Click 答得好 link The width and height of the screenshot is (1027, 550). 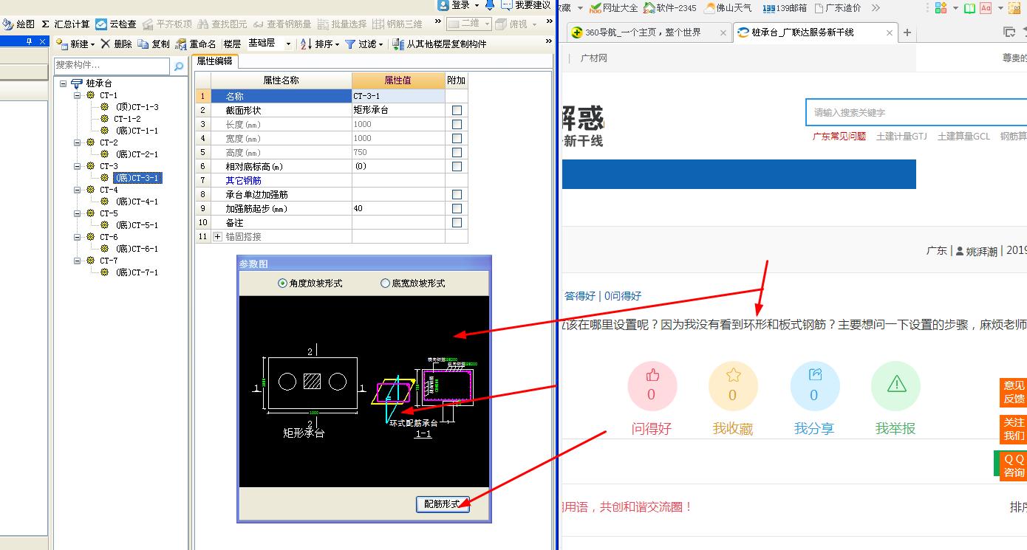pos(580,296)
